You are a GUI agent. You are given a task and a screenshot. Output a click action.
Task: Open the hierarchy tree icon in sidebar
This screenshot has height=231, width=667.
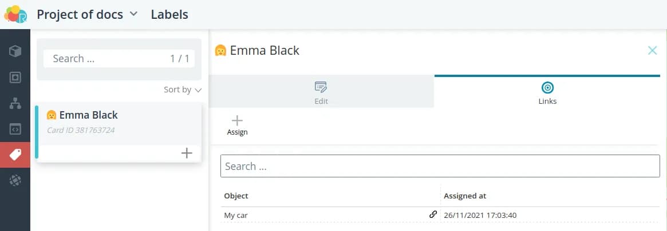tap(15, 103)
